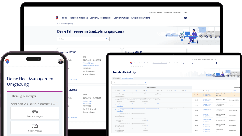This screenshot has width=242, height=136.
Task: Click the filter icon beside Systemvorschlag
Action: (137, 91)
